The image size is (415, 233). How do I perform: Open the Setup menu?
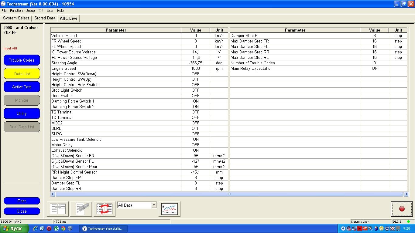30,11
